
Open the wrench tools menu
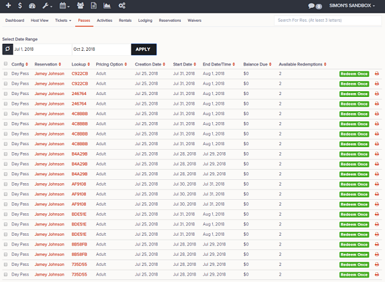(47, 6)
